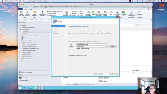Screen dimensions: 167x94
Task: Click the Import Application ribbon icon
Action: [27, 13]
